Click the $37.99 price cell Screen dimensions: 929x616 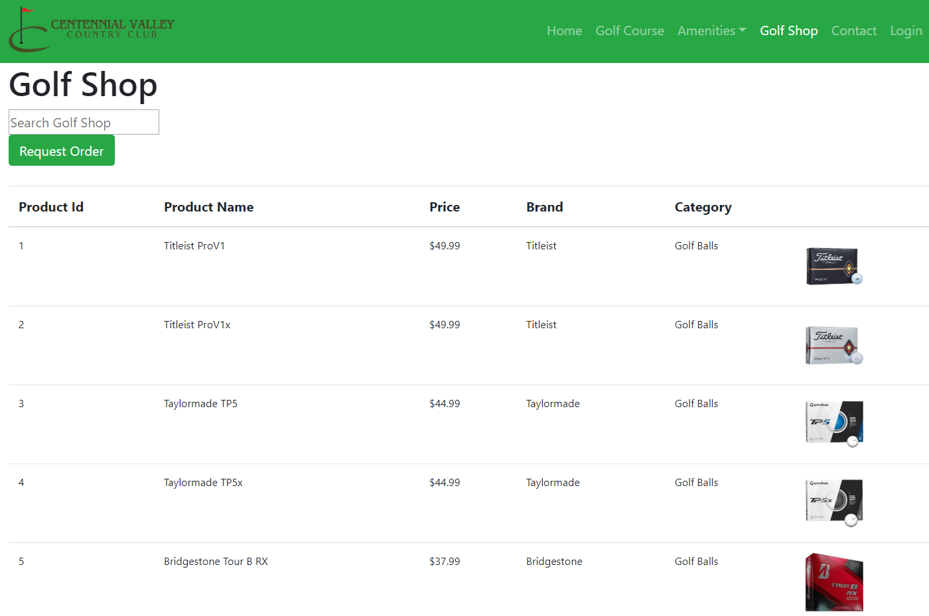[445, 561]
